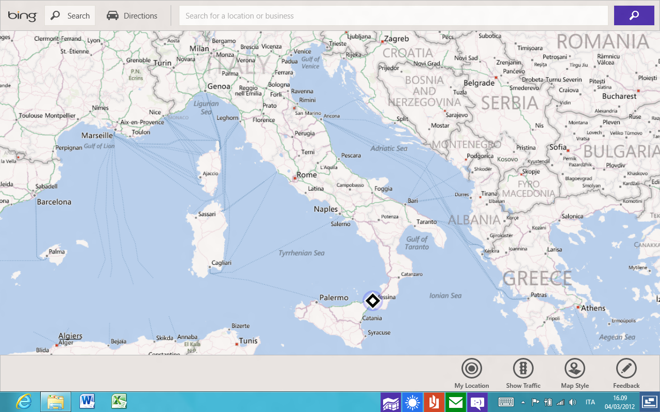
Task: Click the Action Center flag icon
Action: (x=535, y=402)
